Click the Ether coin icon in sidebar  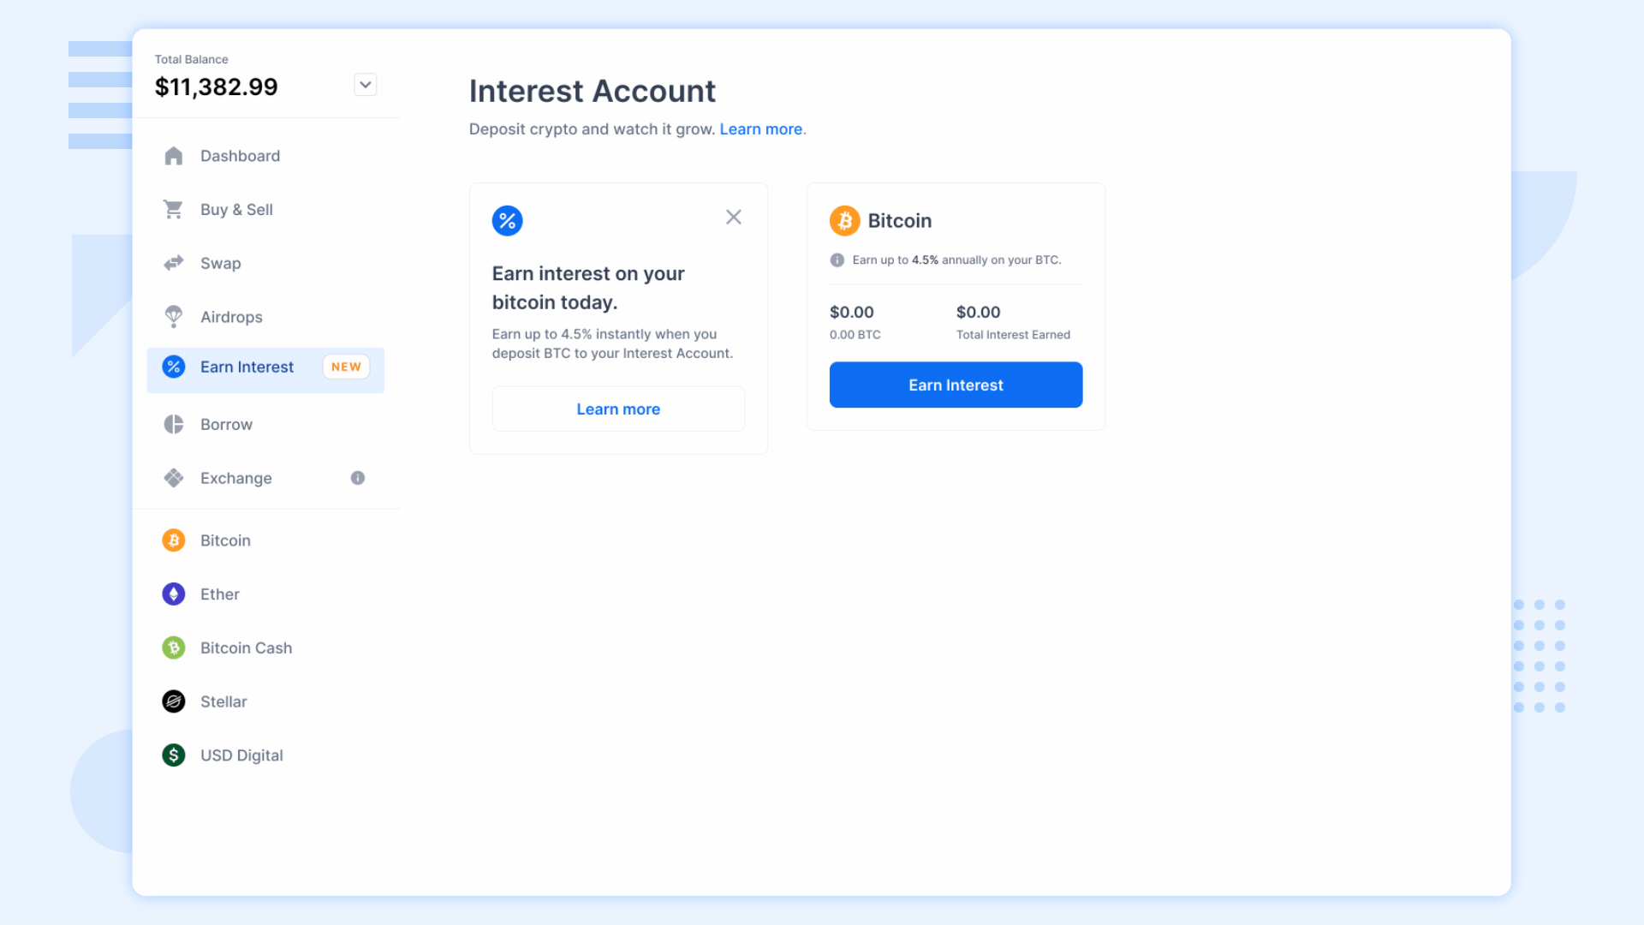pyautogui.click(x=174, y=594)
